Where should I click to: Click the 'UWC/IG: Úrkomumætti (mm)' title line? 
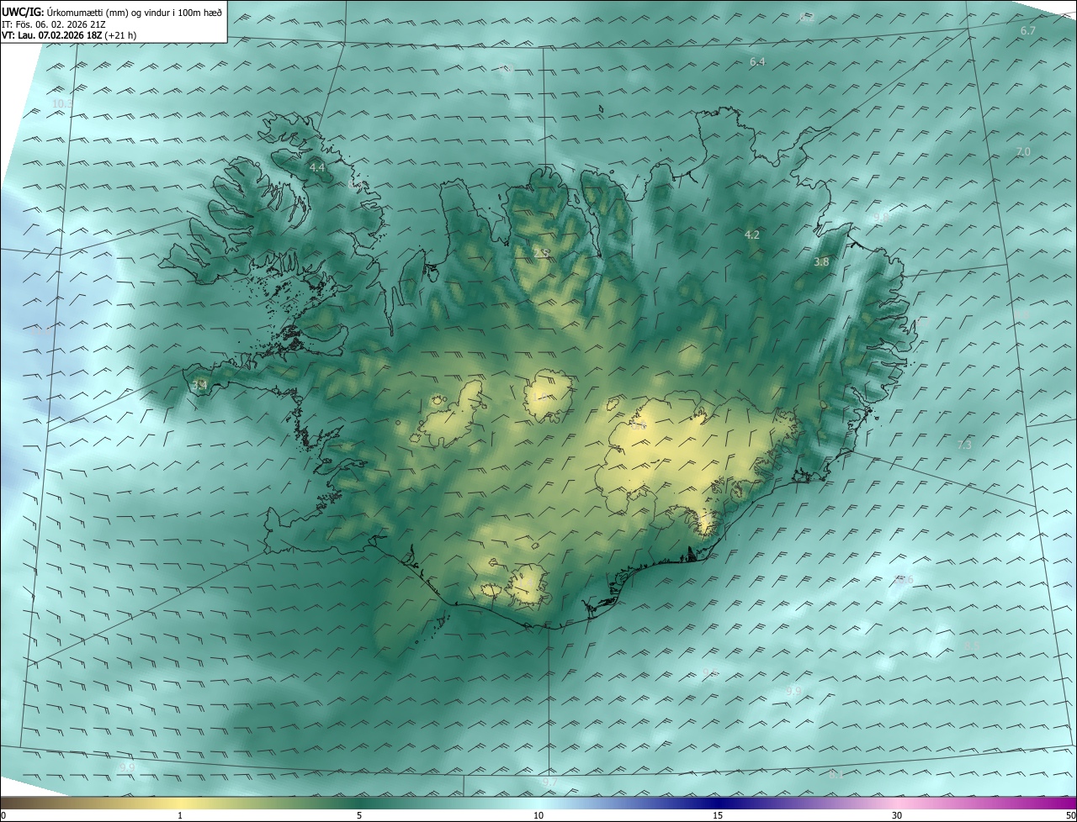coord(112,11)
